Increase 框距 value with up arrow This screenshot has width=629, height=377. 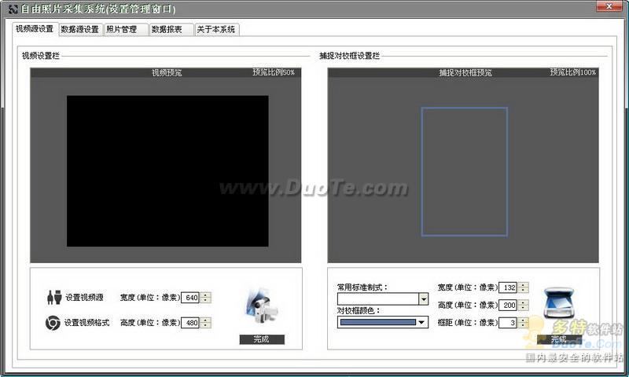(523, 320)
